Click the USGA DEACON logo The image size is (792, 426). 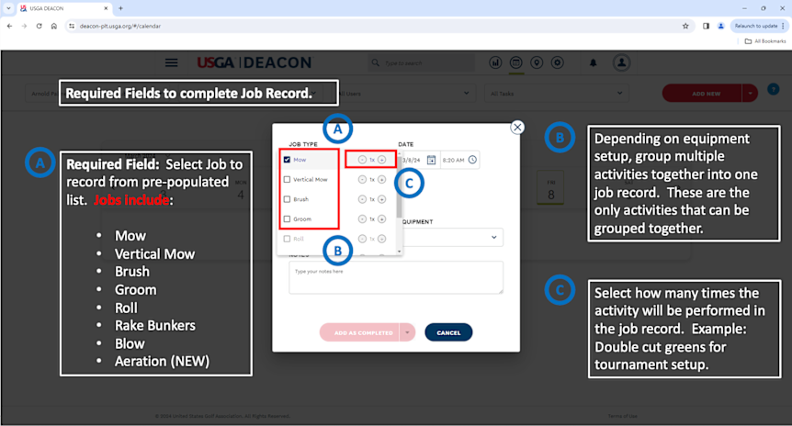pyautogui.click(x=255, y=62)
